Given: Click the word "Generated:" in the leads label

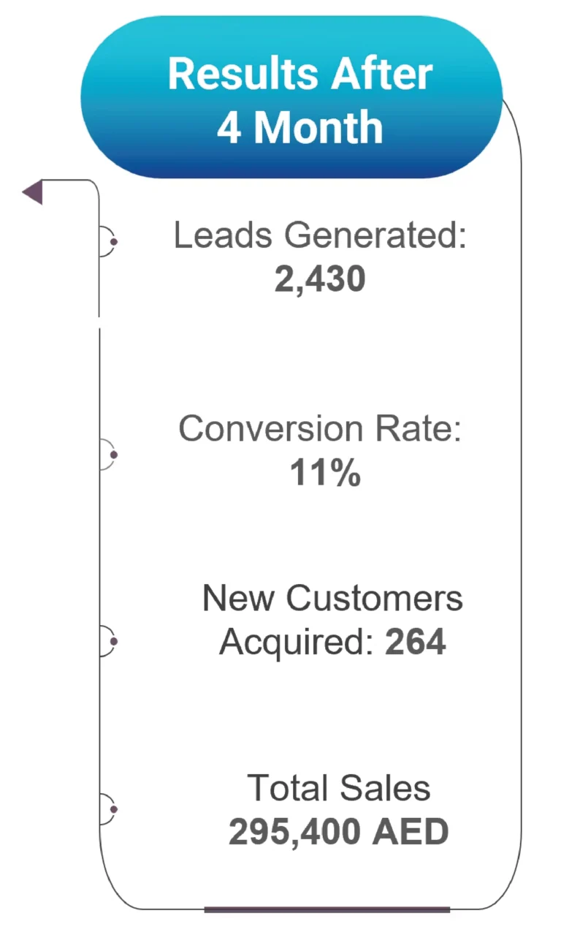Looking at the screenshot, I should click(375, 236).
